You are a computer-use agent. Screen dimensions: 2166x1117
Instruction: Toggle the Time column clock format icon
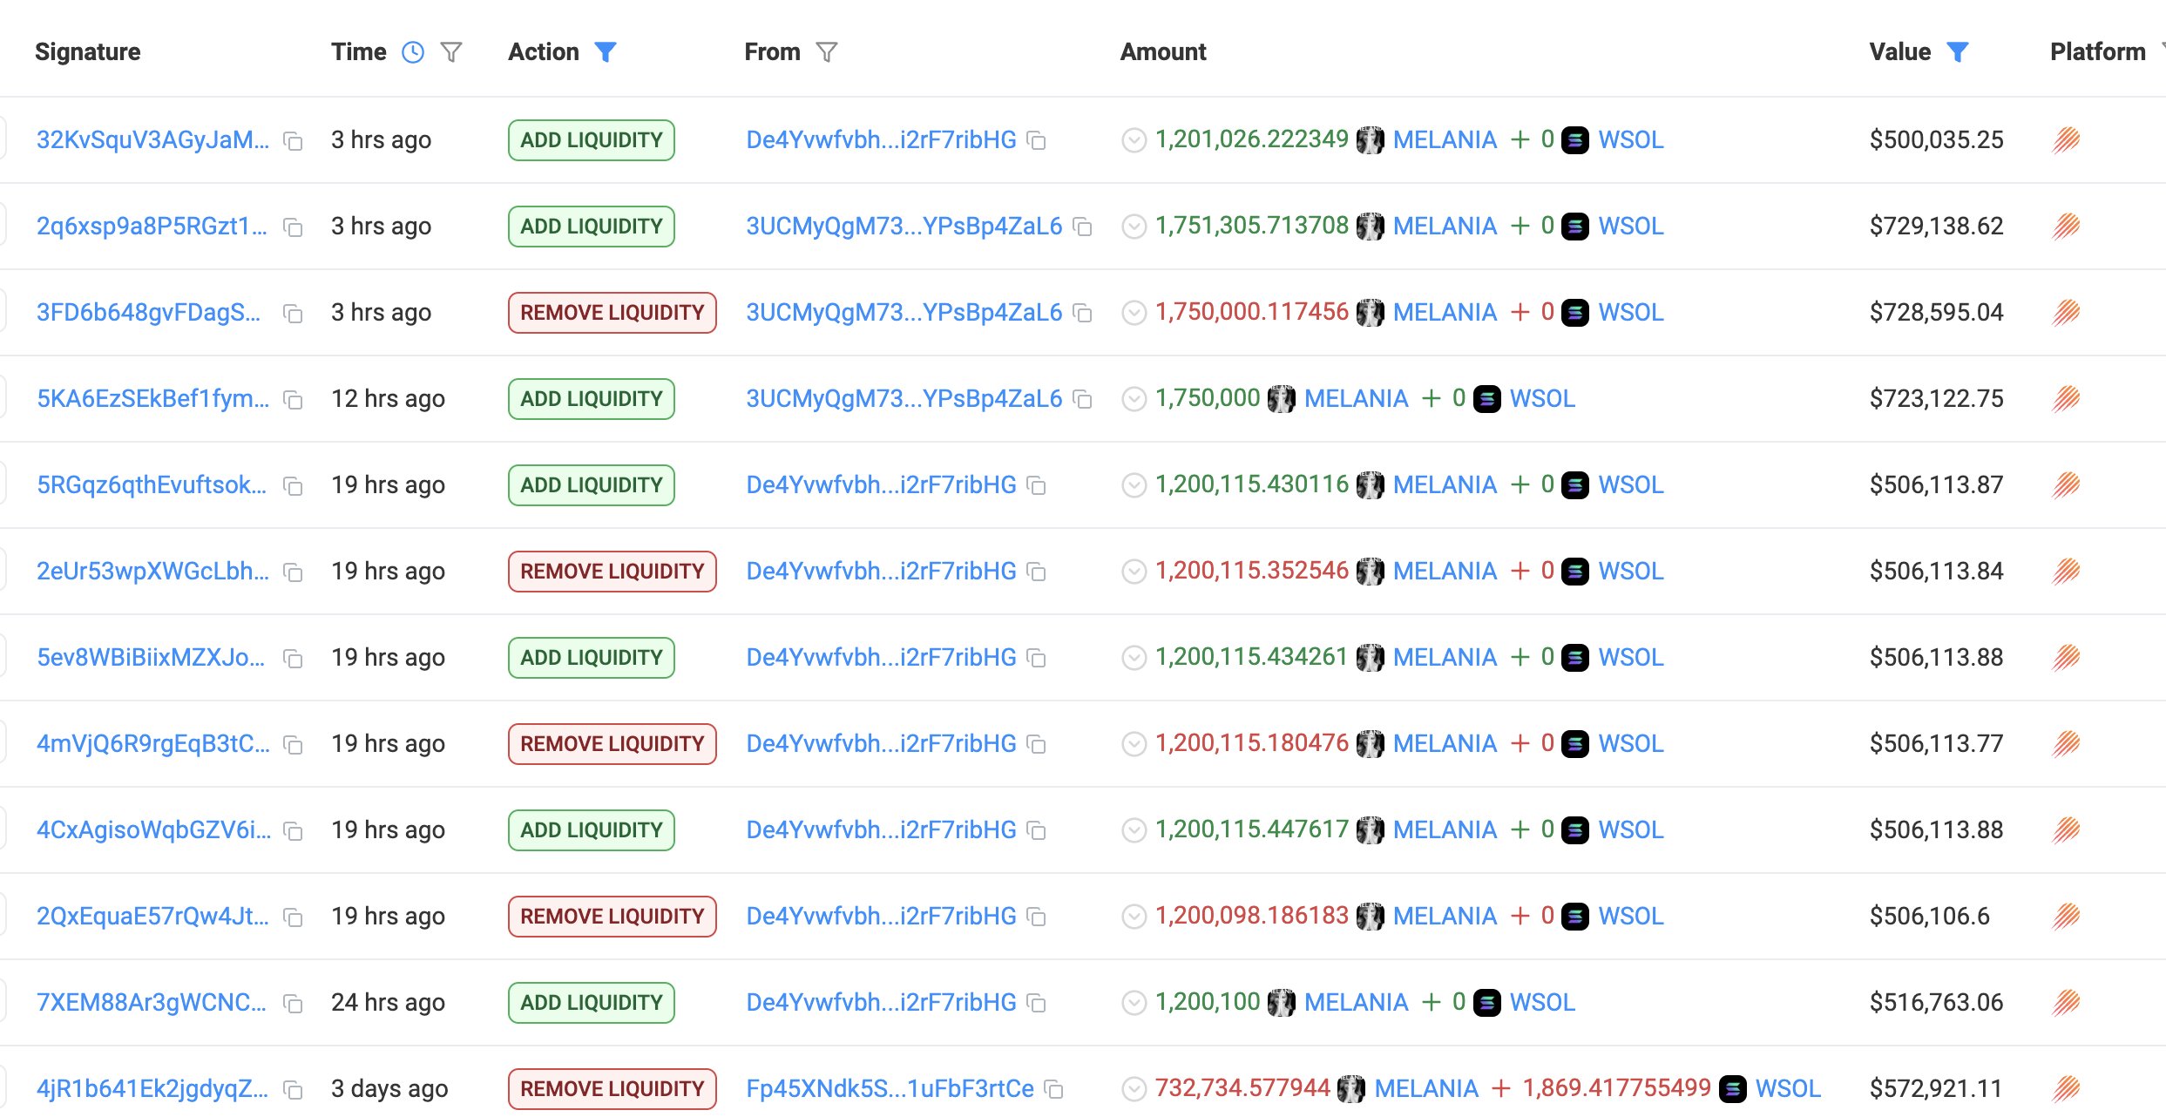coord(413,52)
